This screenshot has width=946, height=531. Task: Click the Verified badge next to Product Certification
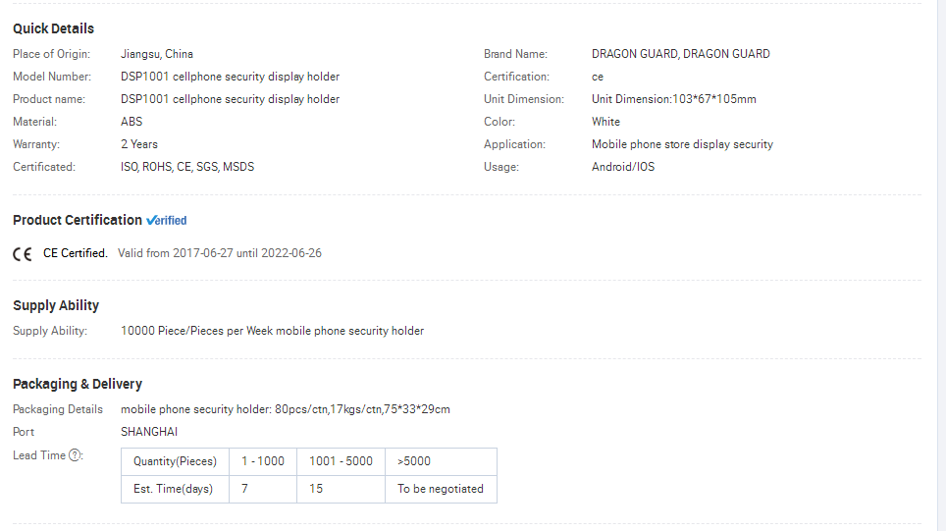[x=167, y=220]
